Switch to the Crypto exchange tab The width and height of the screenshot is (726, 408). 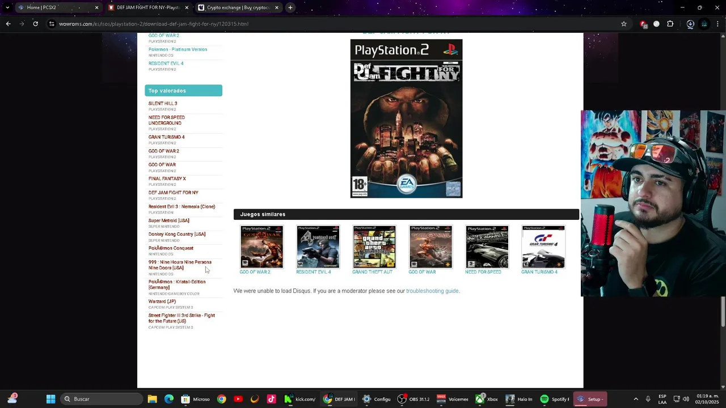click(238, 7)
